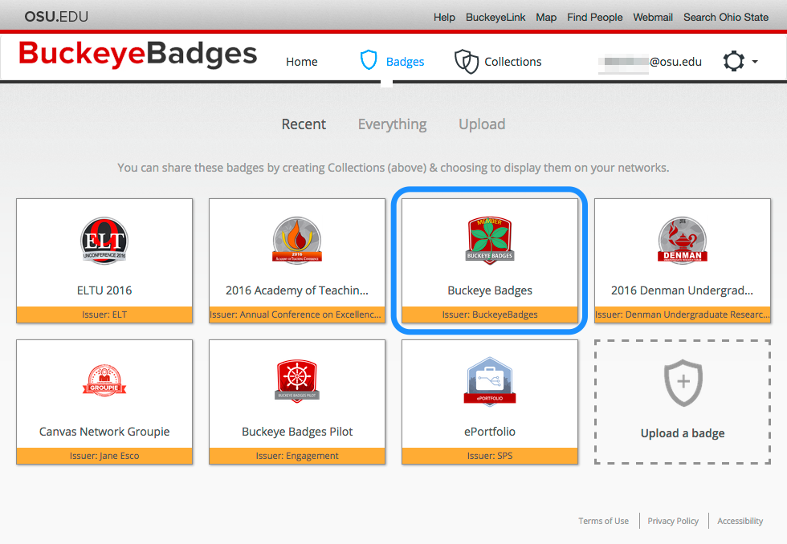Click the OSU.EDU link

pyautogui.click(x=56, y=17)
